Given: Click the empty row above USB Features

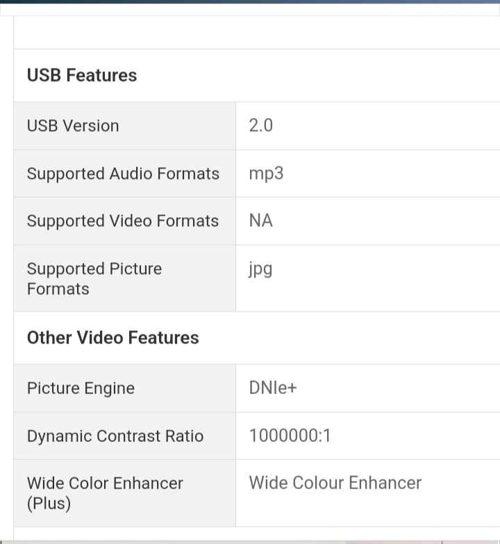Looking at the screenshot, I should (257, 33).
